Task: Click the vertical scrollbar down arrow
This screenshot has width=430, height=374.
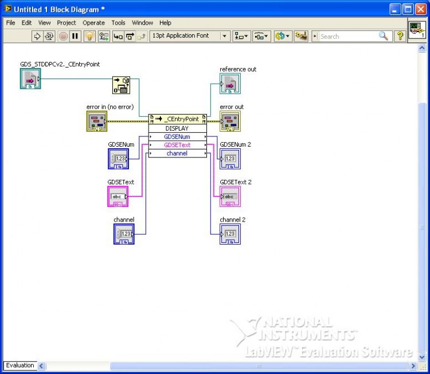Action: point(422,357)
